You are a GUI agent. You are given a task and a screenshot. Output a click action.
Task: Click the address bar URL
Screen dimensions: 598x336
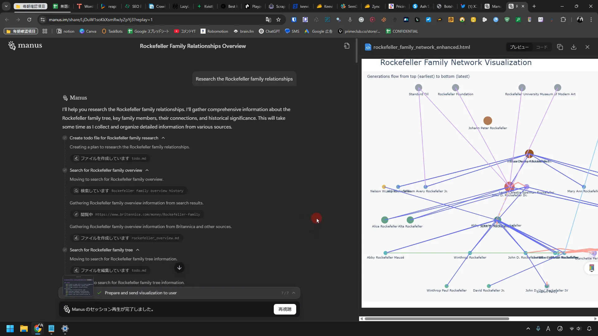[x=101, y=20]
